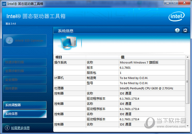Click the computer system illustration icon
The width and height of the screenshot is (192, 134).
pyautogui.click(x=68, y=43)
